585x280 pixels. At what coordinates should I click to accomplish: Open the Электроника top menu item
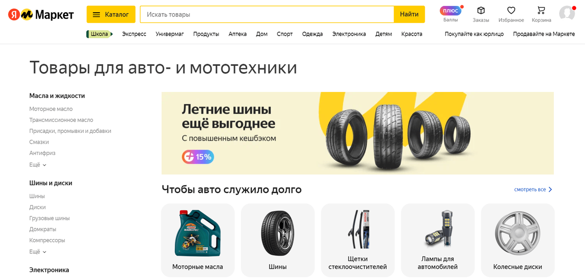(x=349, y=34)
